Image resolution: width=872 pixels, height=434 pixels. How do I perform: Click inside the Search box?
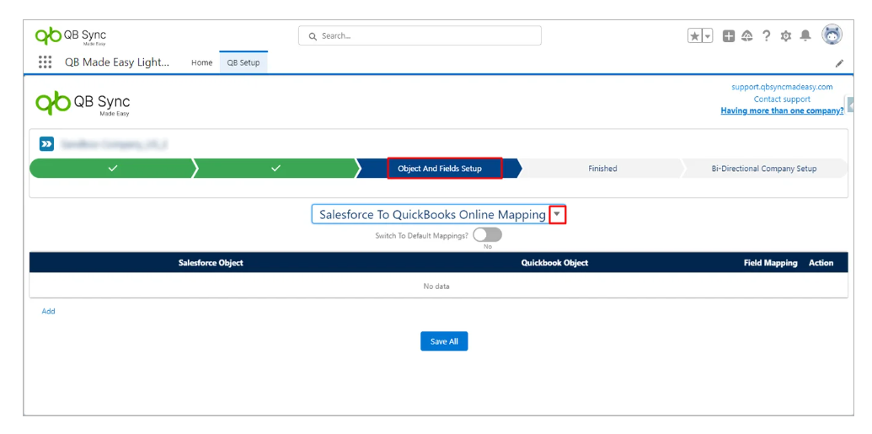[x=420, y=35]
